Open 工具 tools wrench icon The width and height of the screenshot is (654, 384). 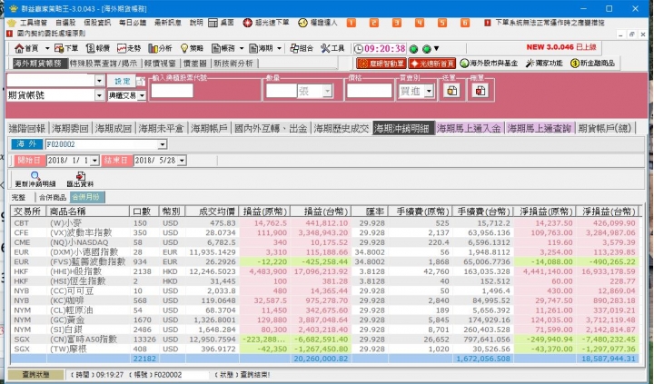[x=325, y=48]
